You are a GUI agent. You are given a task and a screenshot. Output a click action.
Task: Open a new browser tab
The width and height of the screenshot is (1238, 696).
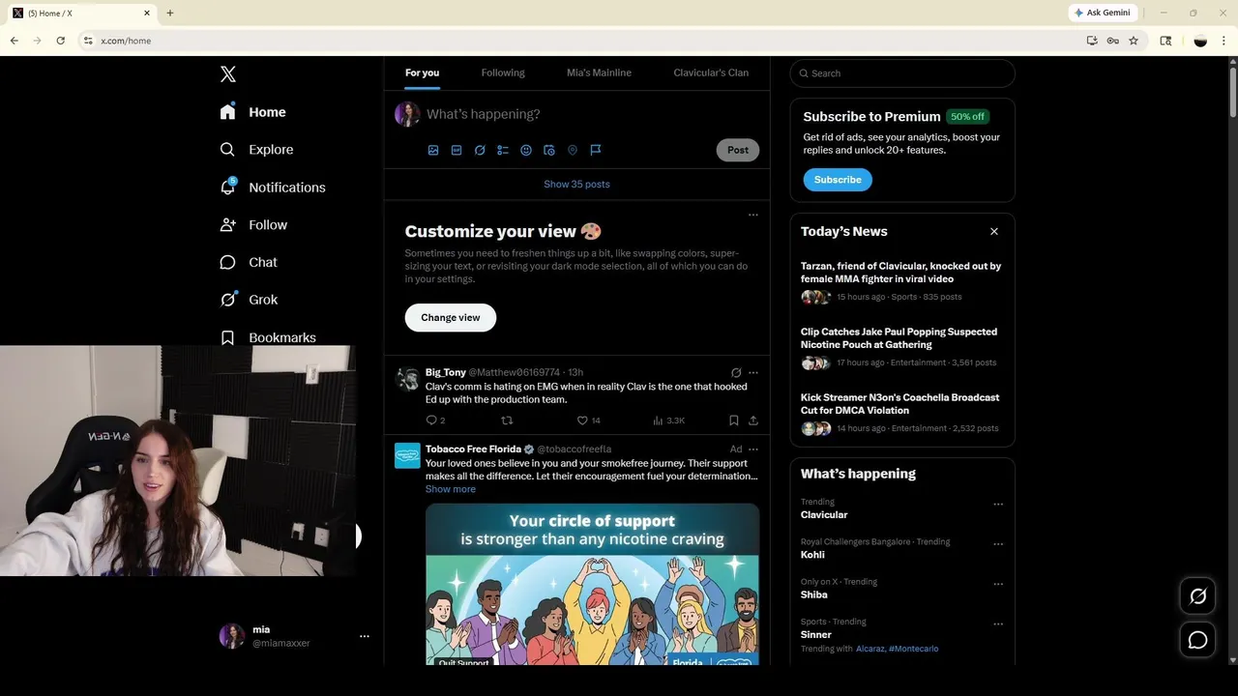coord(170,13)
